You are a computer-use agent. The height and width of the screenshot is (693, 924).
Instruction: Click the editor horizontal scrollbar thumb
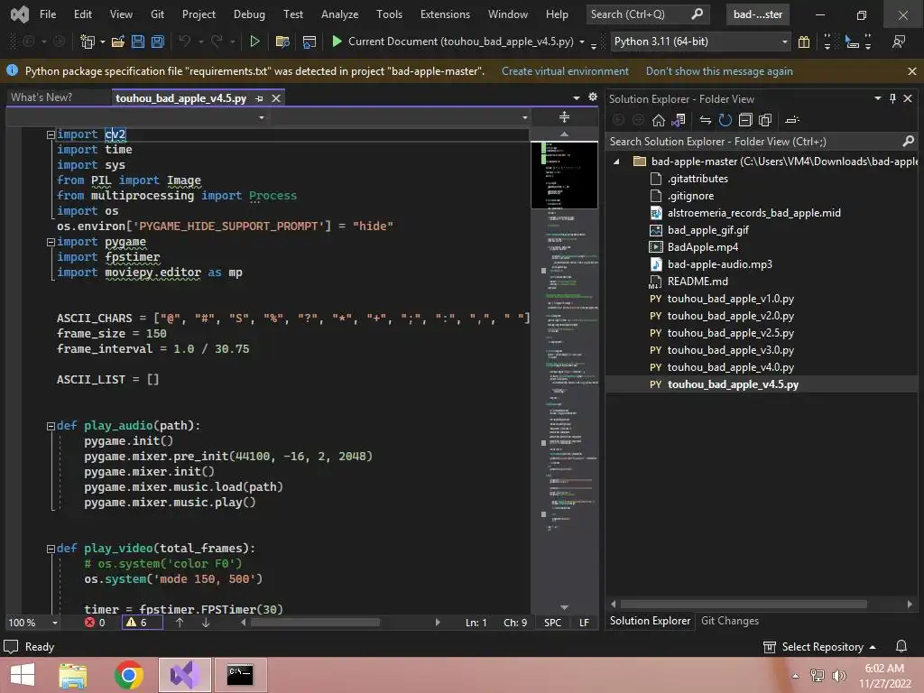click(x=315, y=623)
